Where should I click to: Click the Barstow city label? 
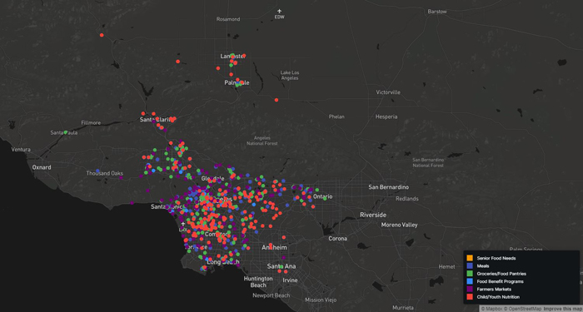click(437, 12)
